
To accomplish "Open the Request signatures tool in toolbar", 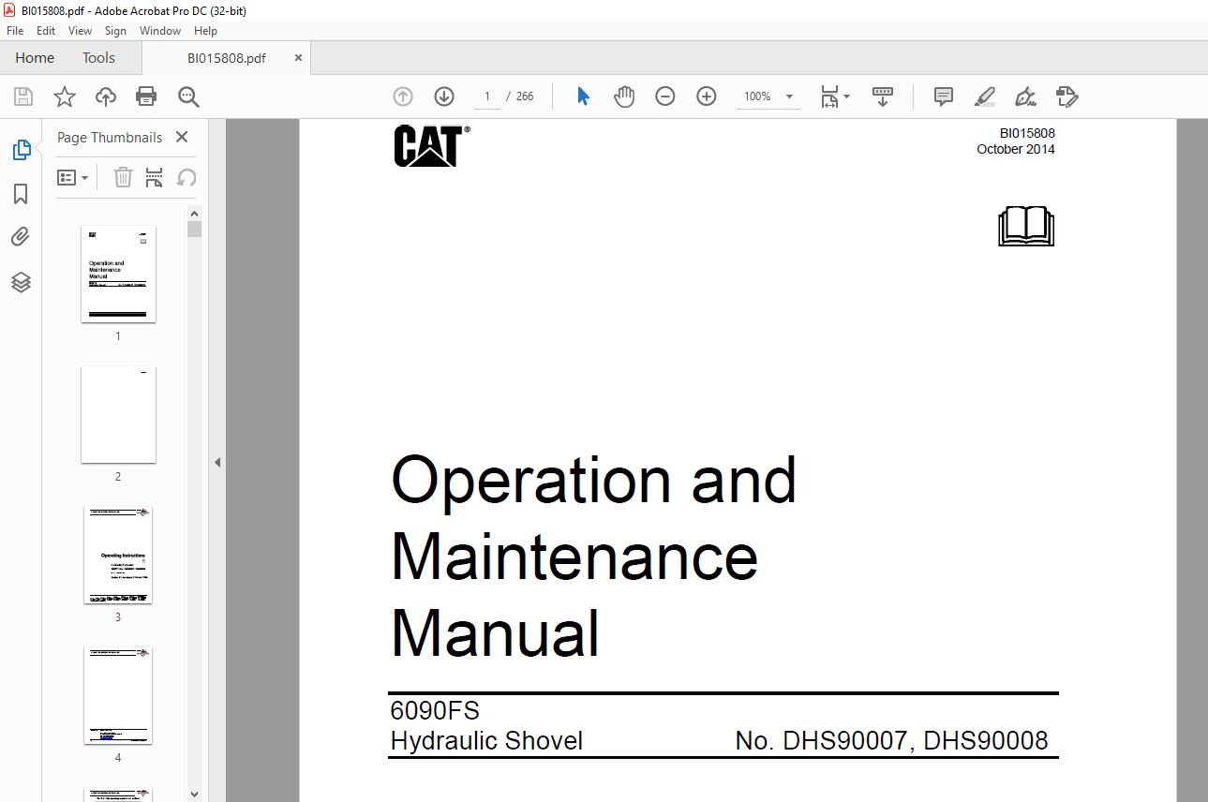I will click(1066, 97).
